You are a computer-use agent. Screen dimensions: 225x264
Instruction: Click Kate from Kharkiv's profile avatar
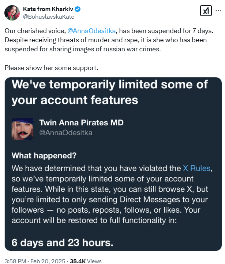pyautogui.click(x=12, y=12)
